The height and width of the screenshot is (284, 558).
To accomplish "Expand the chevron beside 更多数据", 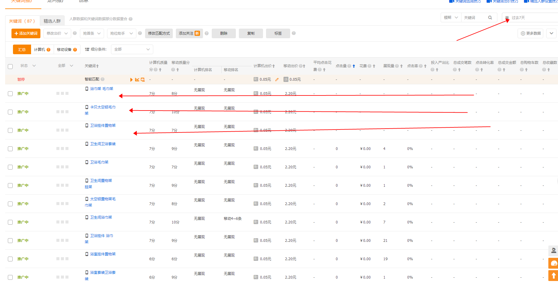I will (x=551, y=33).
